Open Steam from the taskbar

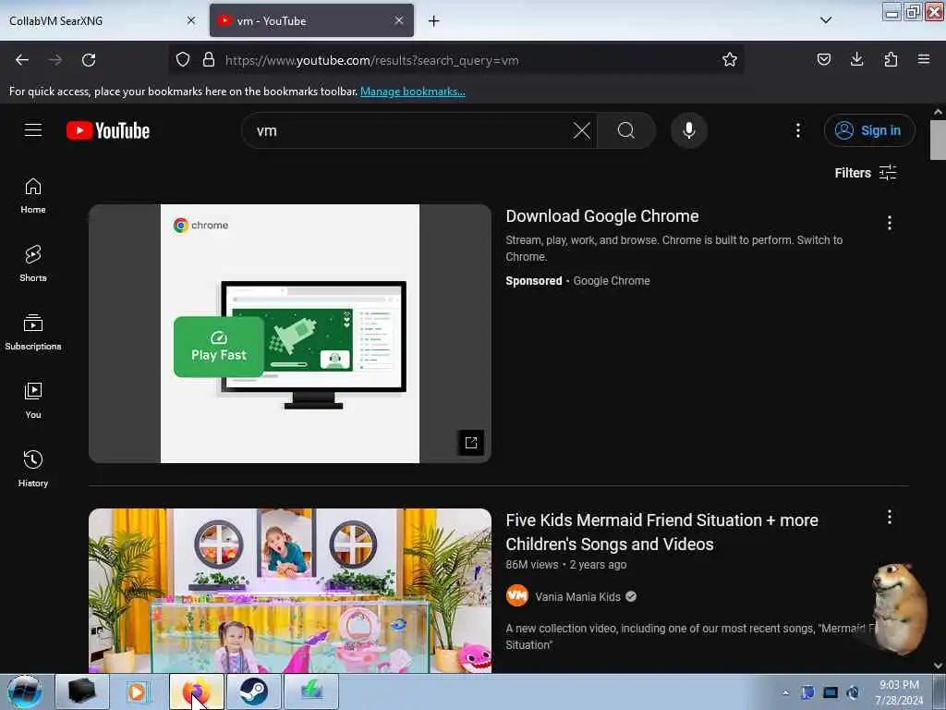[253, 692]
